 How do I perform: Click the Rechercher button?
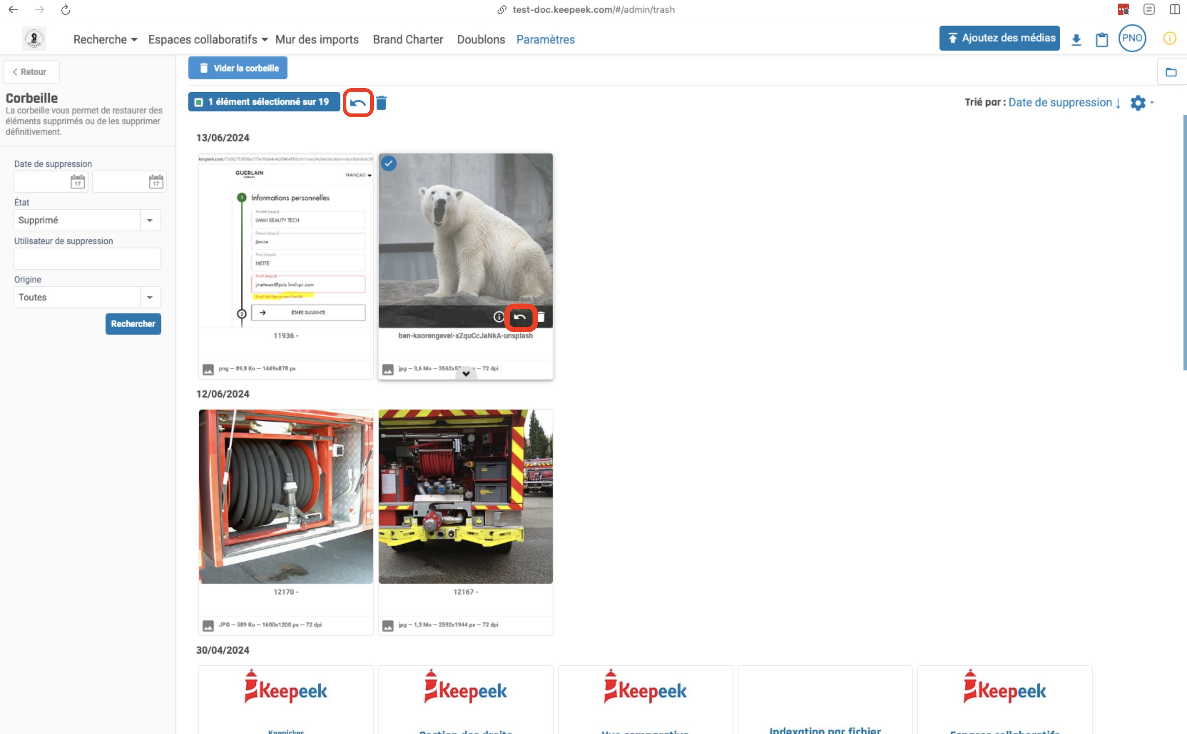pos(133,324)
